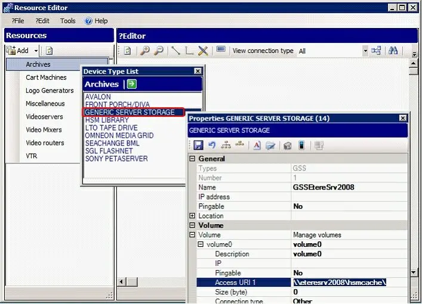Click the zoom out magnifier in Editor toolbar
This screenshot has width=422, height=304.
[x=158, y=51]
